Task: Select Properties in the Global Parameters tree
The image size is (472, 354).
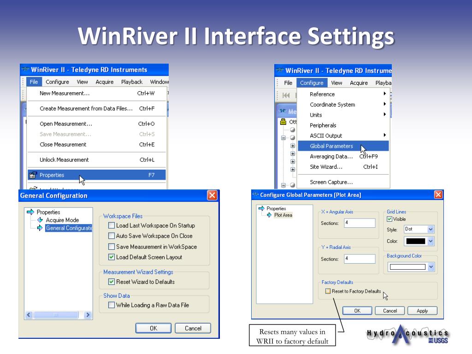Action: point(276,208)
